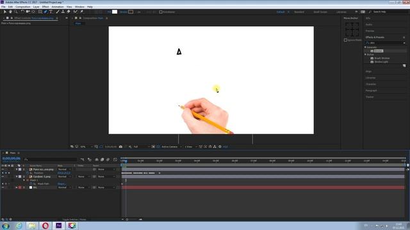Select the Clone Stamp tool

click(x=63, y=11)
